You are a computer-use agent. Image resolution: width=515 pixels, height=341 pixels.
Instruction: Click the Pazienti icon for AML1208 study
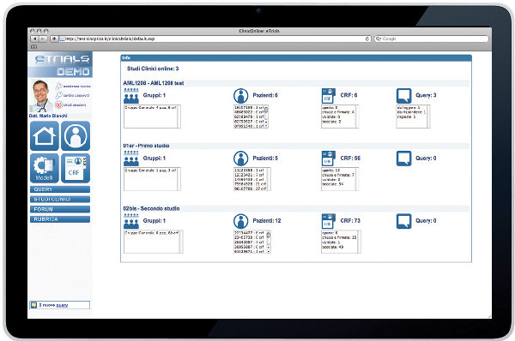click(x=240, y=96)
